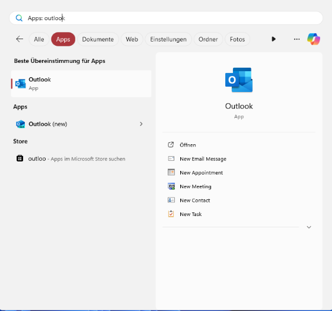This screenshot has height=311, width=332.
Task: Click the Öffnen open icon
Action: coord(171,145)
